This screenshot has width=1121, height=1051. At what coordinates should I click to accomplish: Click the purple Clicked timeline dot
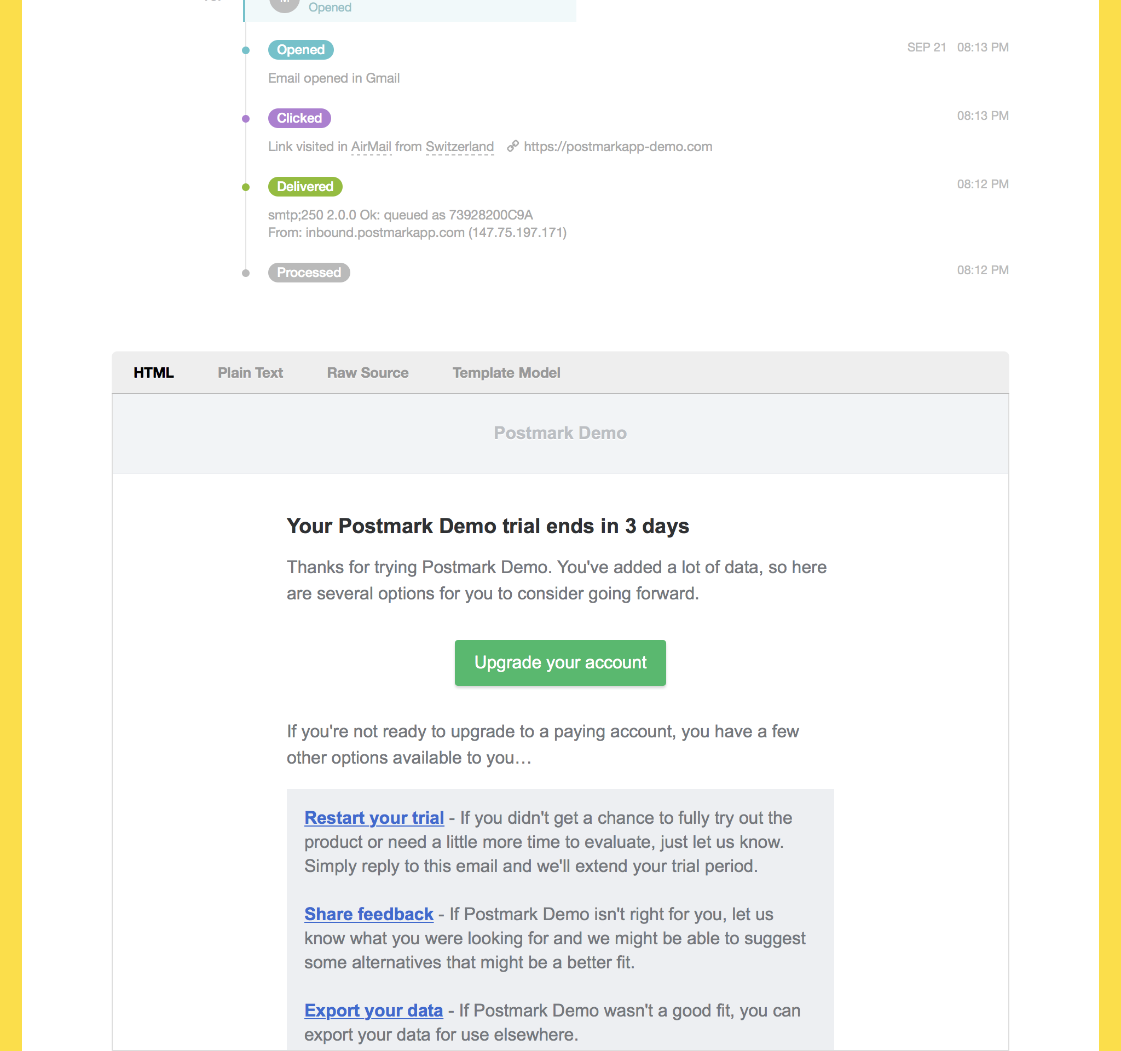[x=246, y=118]
